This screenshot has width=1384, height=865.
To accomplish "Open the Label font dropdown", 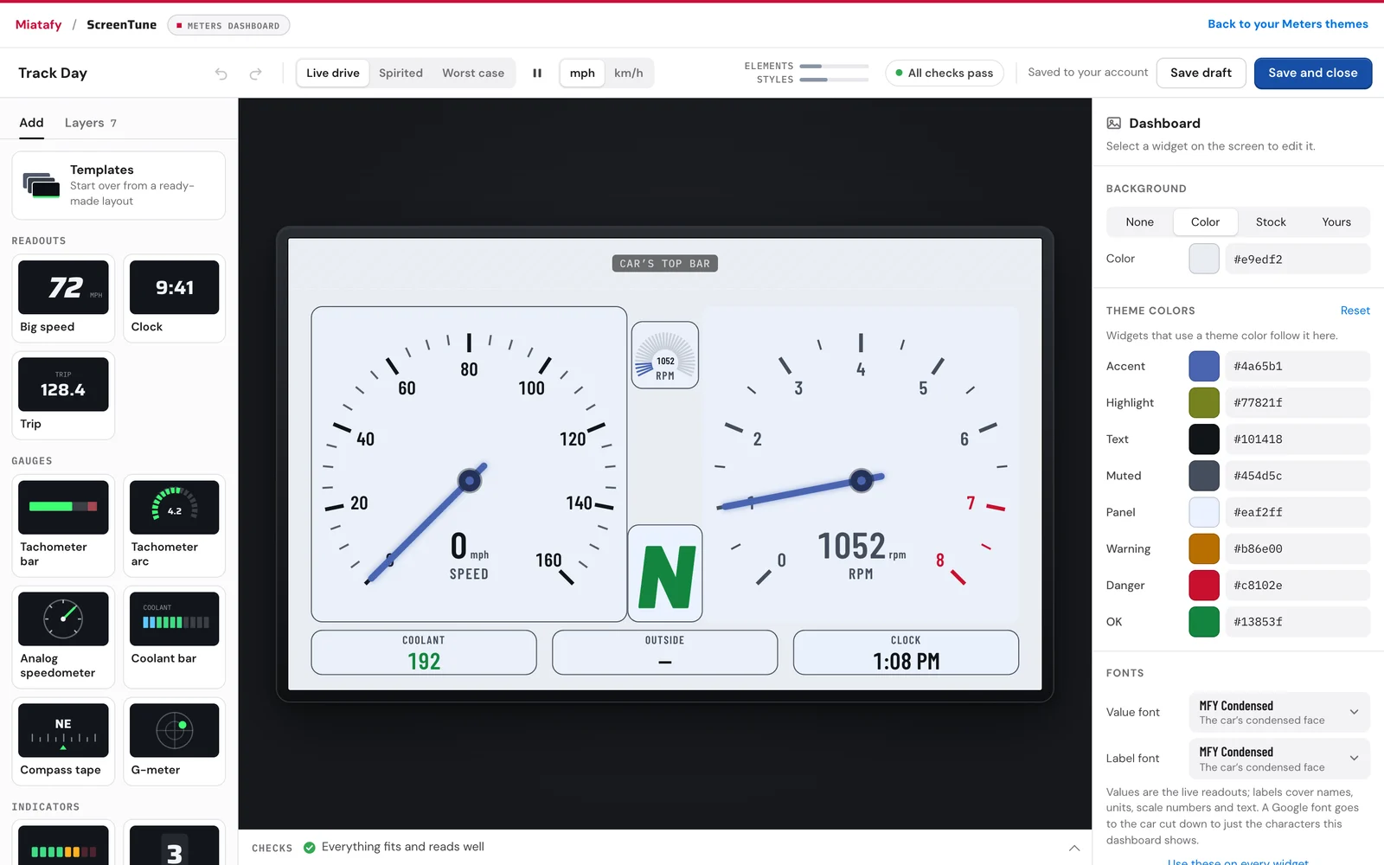I will [x=1279, y=759].
